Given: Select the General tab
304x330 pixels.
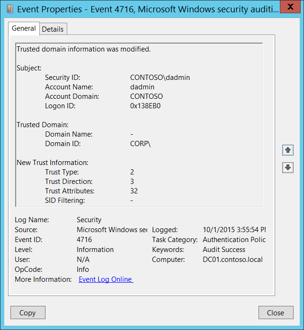Looking at the screenshot, I should (24, 28).
